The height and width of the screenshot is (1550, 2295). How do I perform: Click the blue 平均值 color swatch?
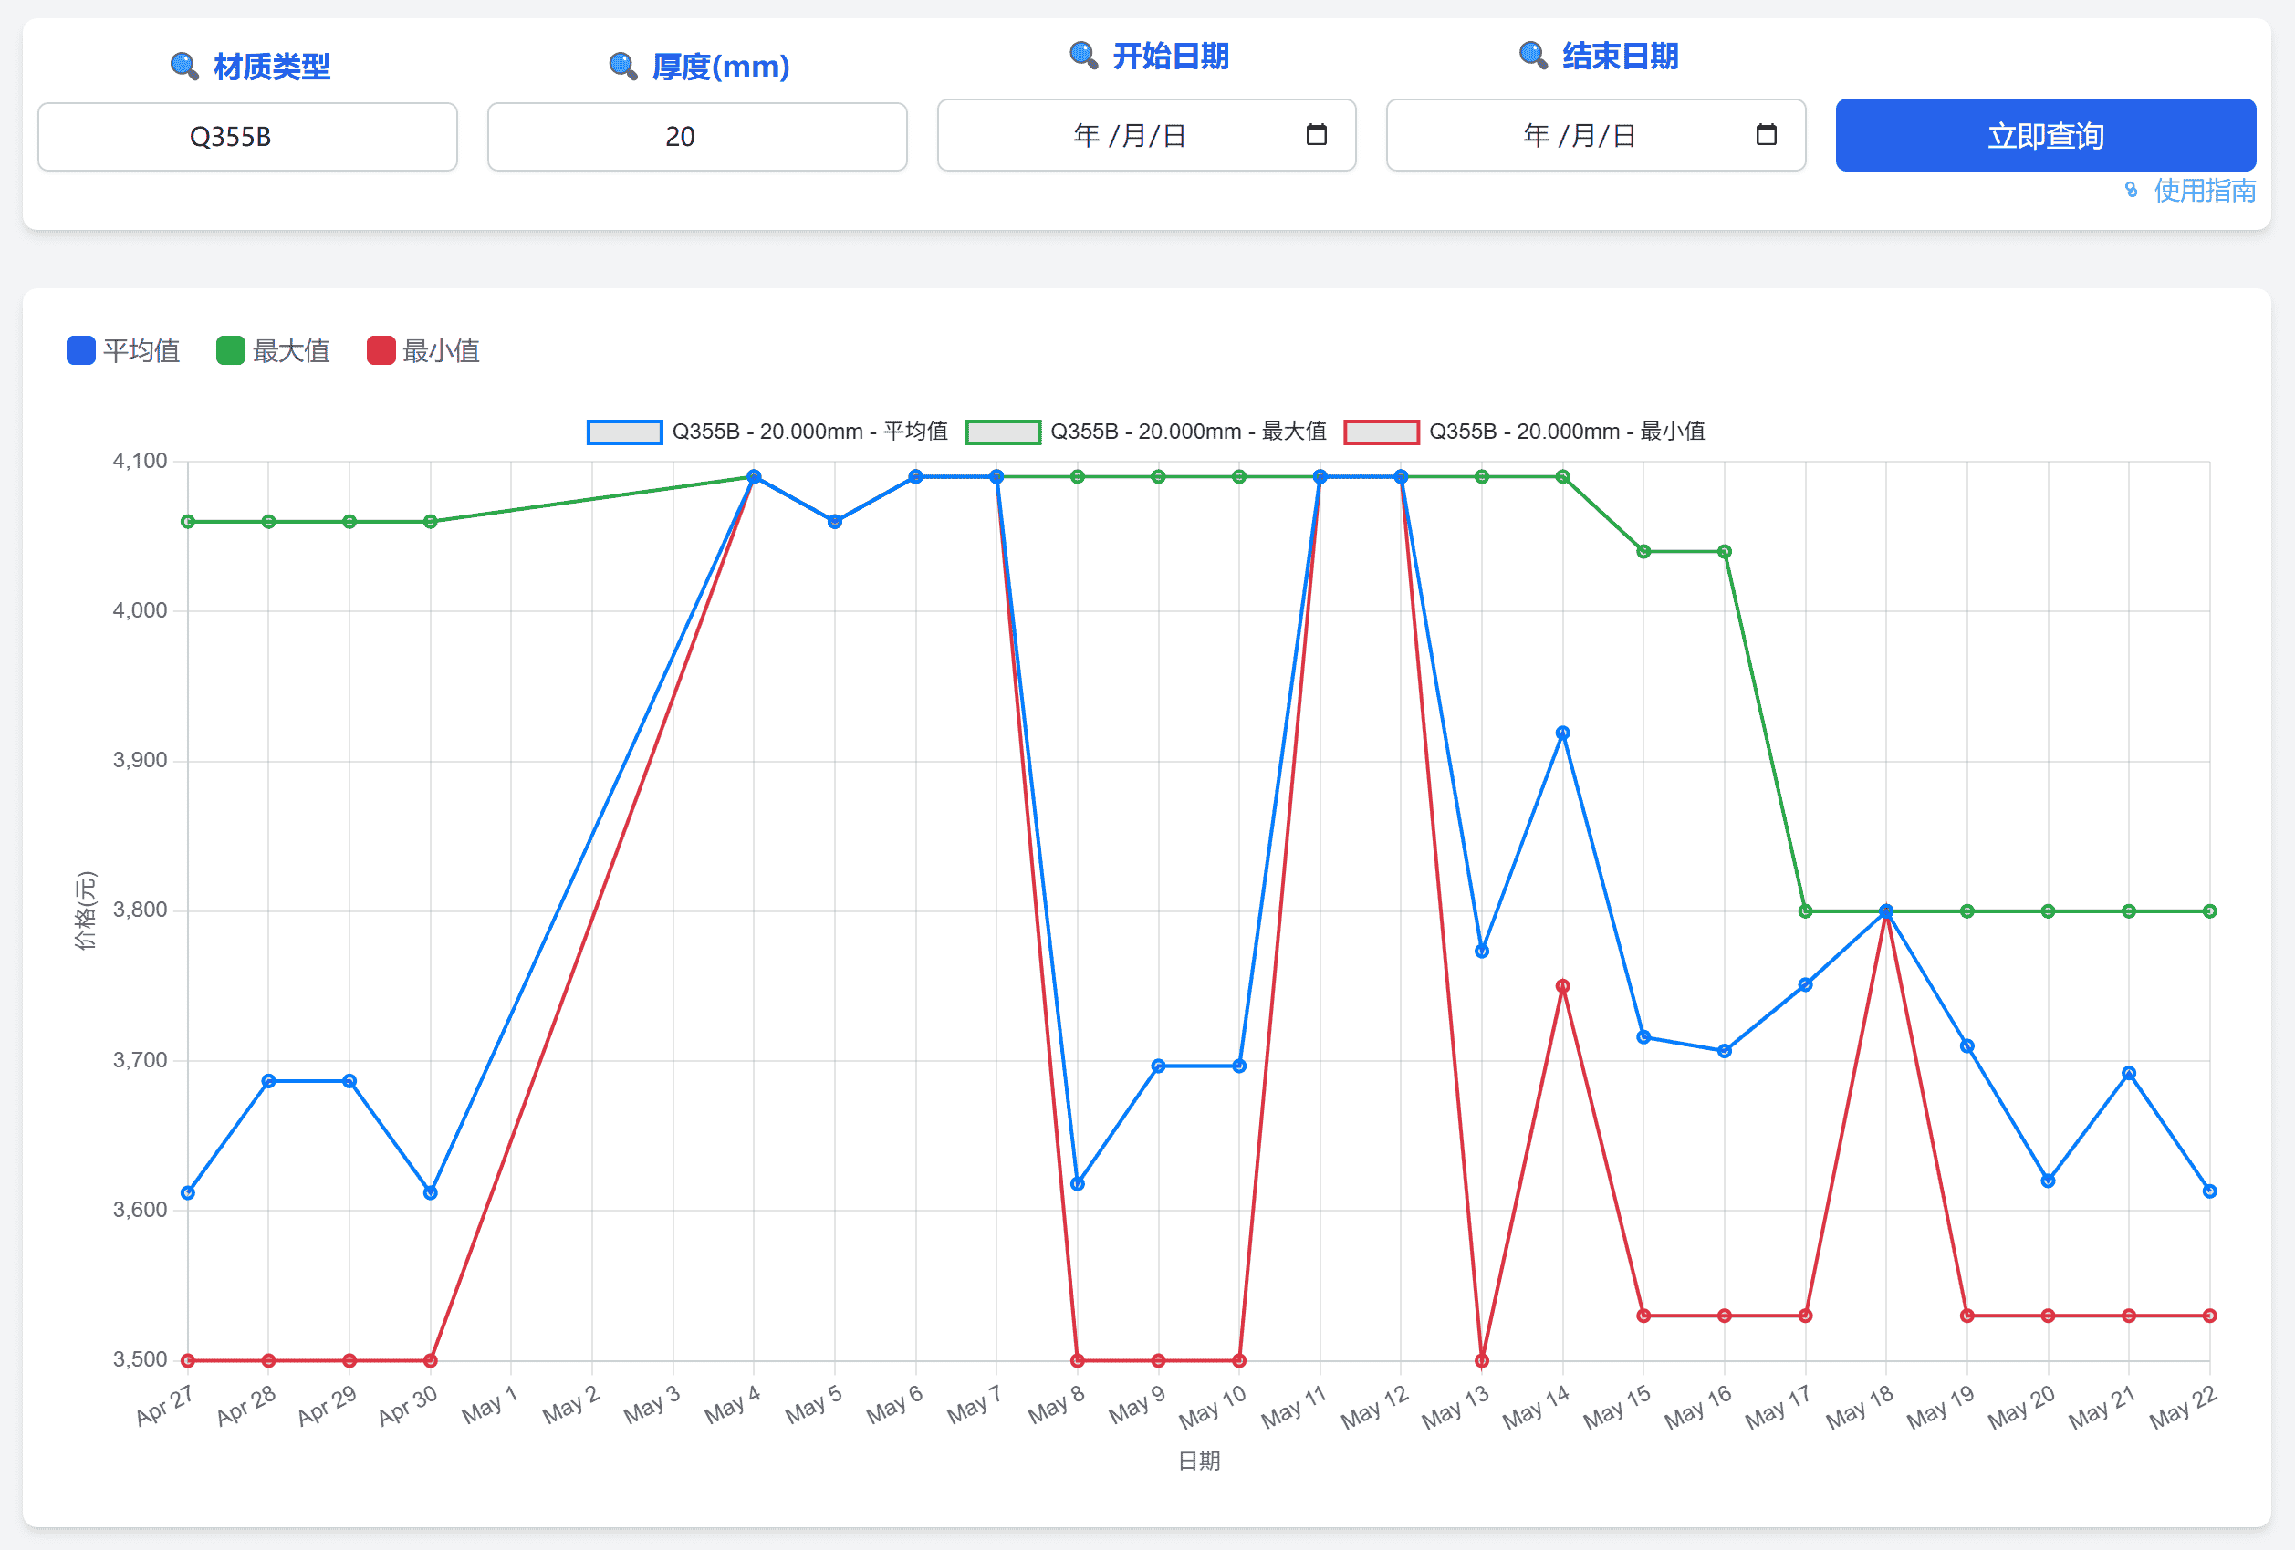tap(81, 350)
